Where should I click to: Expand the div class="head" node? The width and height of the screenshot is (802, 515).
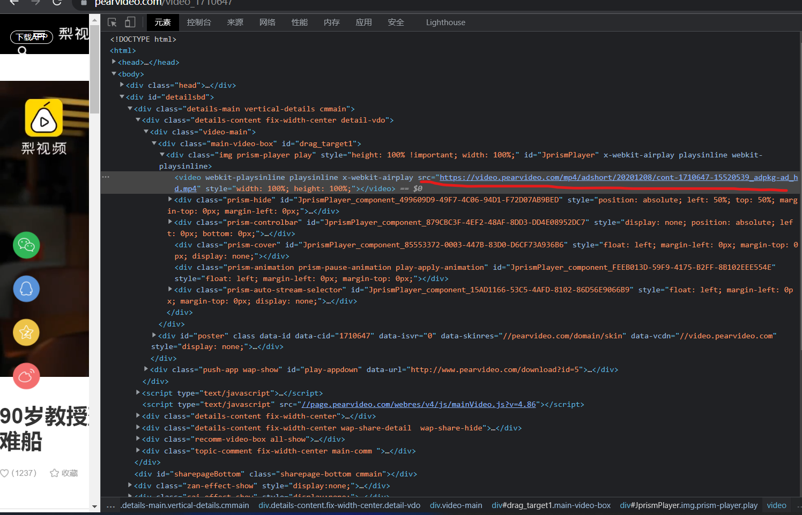click(122, 85)
